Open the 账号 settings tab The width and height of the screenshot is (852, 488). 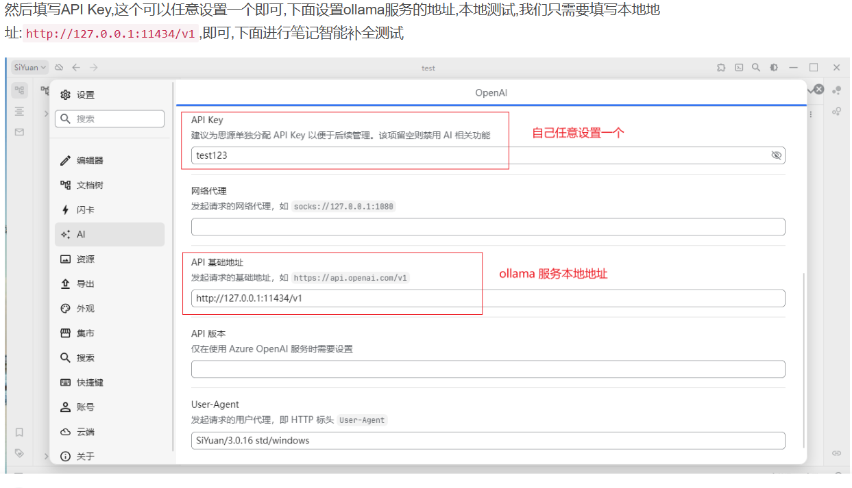[x=110, y=407]
